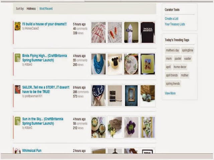Viewport: 214px width, 160px height.
Task: Open the Trust Me I'm an Architect shirt thumbnail
Action: (148, 32)
